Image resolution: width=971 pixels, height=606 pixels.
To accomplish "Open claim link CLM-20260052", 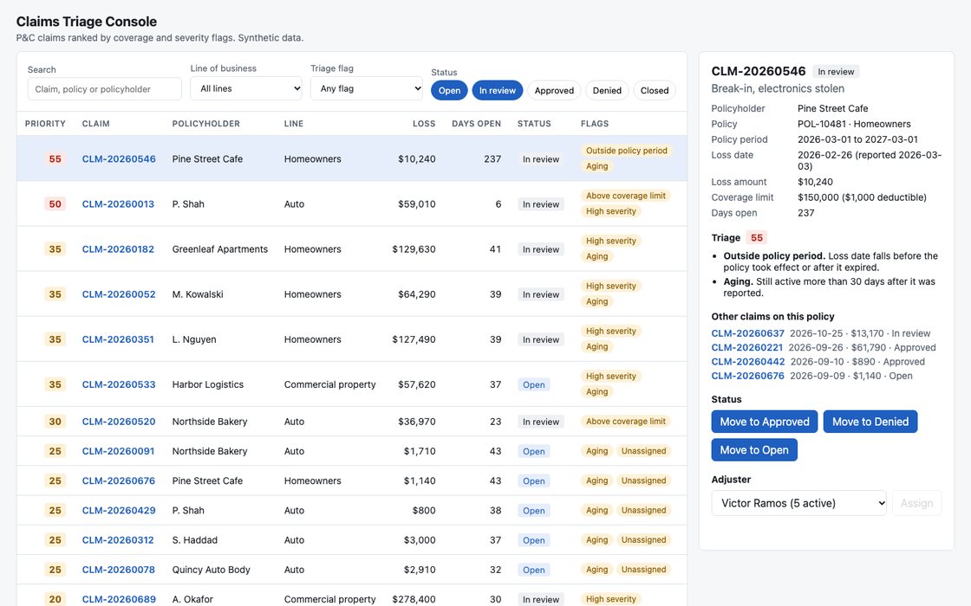I will pos(119,294).
